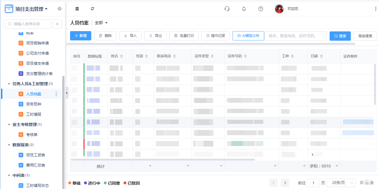
Task: Open customer service headset icon
Action: pyautogui.click(x=227, y=9)
